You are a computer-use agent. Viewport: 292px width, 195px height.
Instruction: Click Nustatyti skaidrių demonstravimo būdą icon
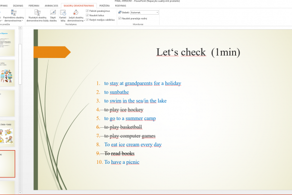point(37,13)
